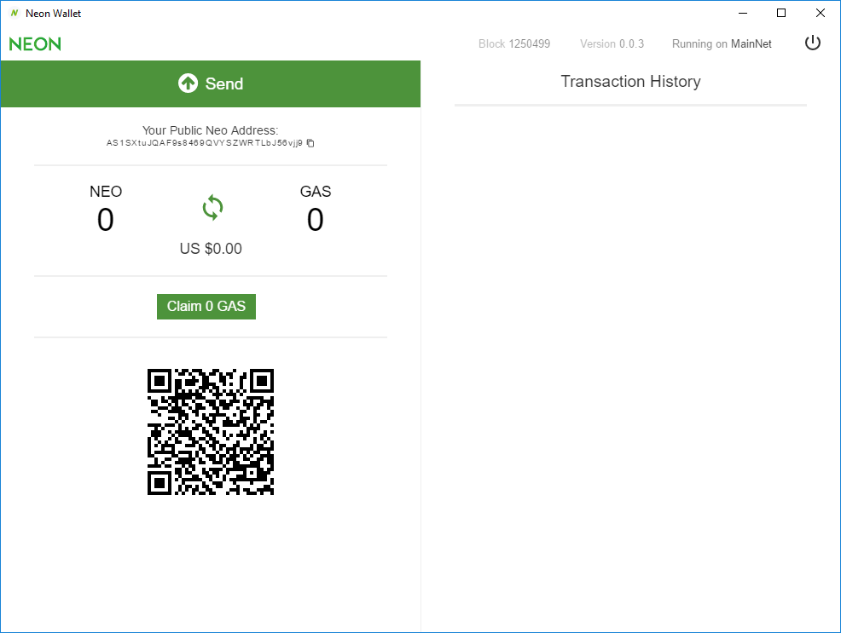Copy the public Neo address

point(310,143)
